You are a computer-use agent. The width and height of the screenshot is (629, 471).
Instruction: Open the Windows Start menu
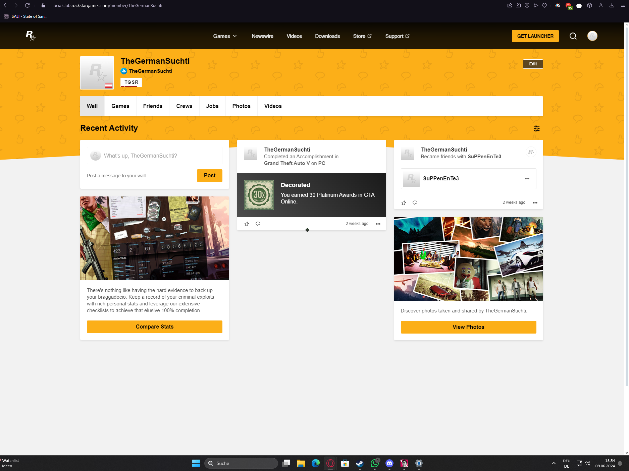pos(196,463)
